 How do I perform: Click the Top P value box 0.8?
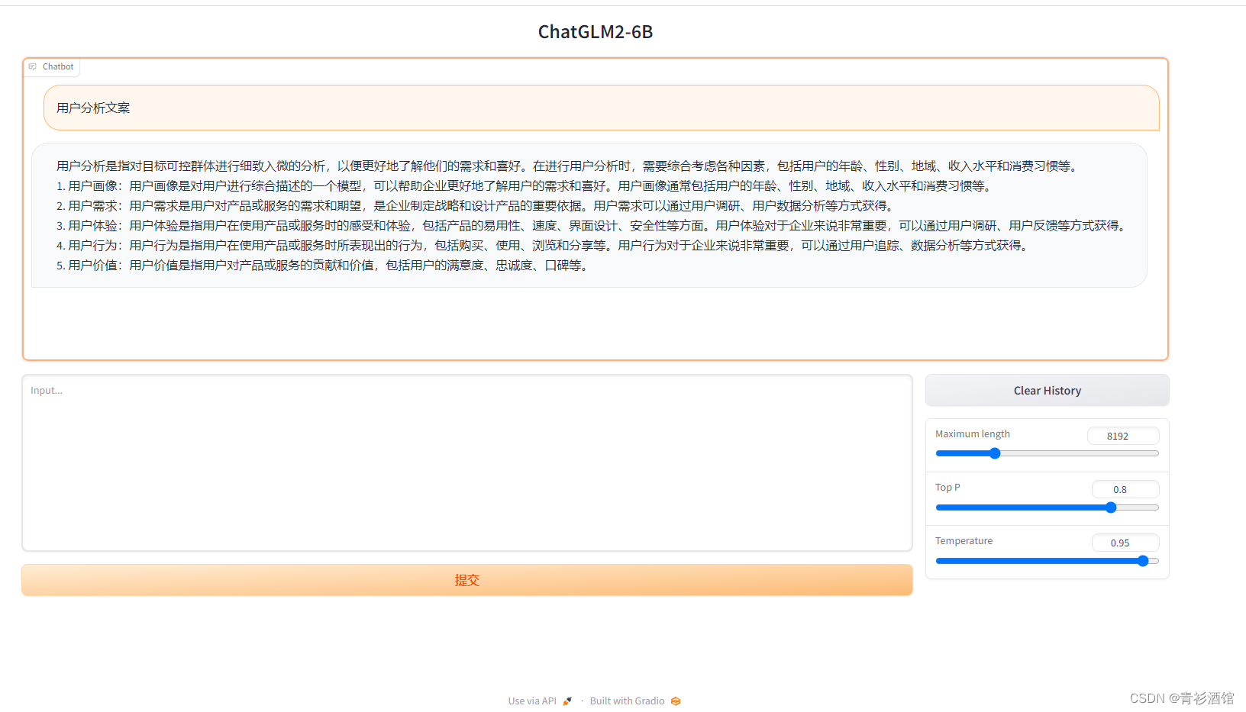1125,489
